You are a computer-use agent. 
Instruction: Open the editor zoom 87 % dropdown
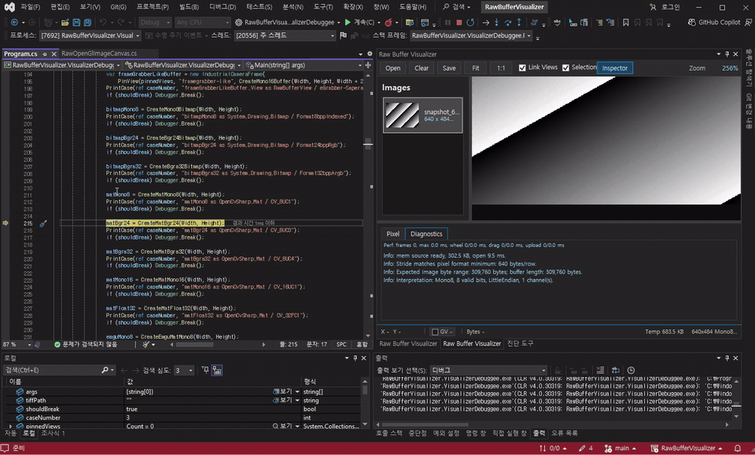coord(17,344)
